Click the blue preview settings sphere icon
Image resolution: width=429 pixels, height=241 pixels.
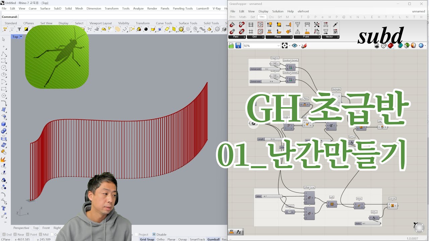[x=421, y=46]
